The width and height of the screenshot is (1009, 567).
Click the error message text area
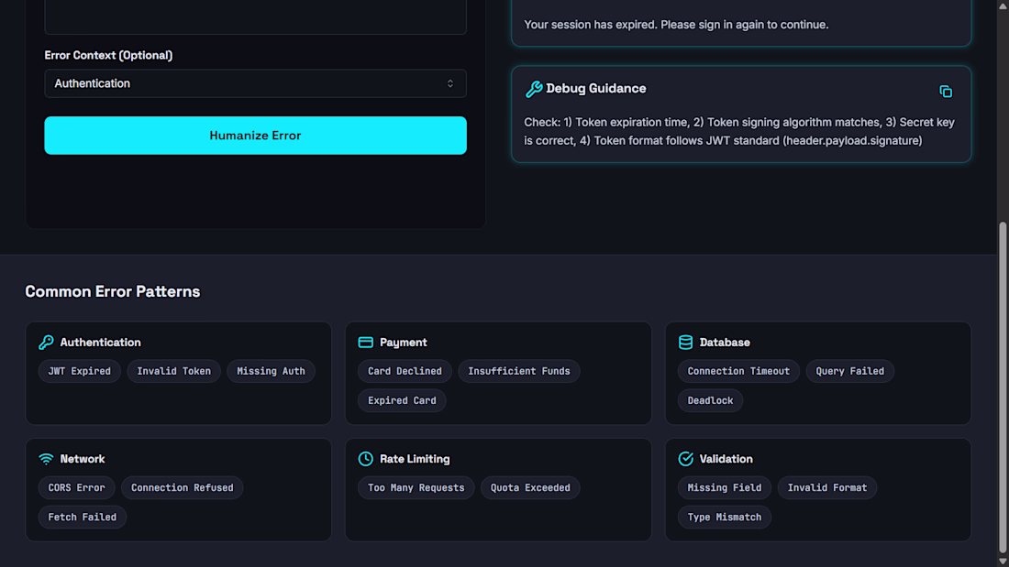pyautogui.click(x=255, y=16)
